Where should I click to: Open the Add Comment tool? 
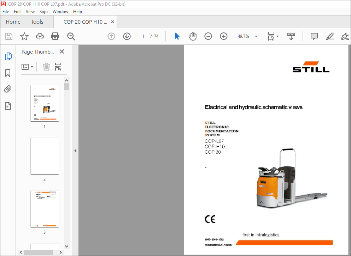314,36
